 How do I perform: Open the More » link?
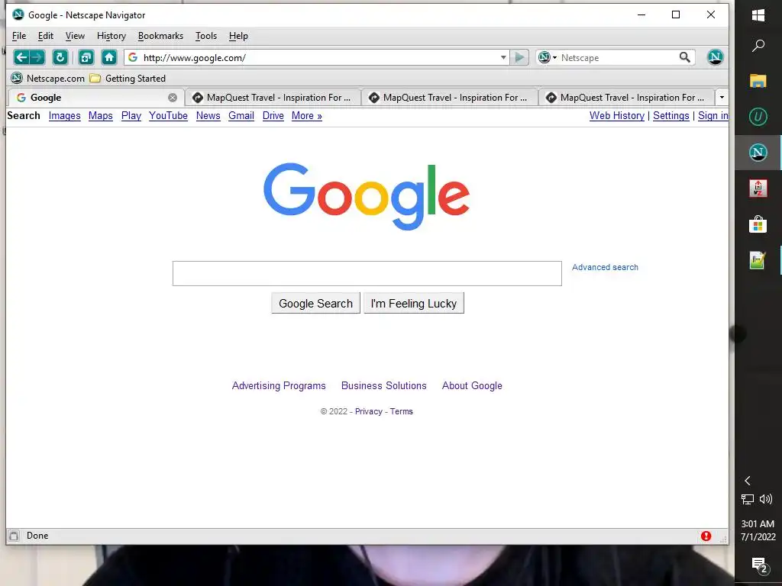[307, 116]
